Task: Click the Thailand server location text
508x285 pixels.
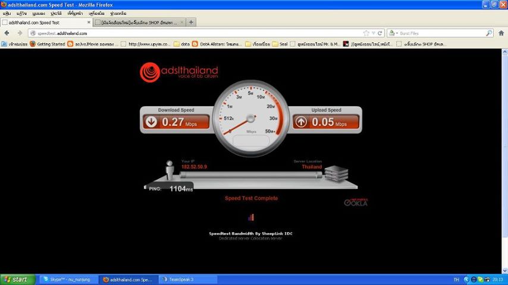Action: (312, 167)
